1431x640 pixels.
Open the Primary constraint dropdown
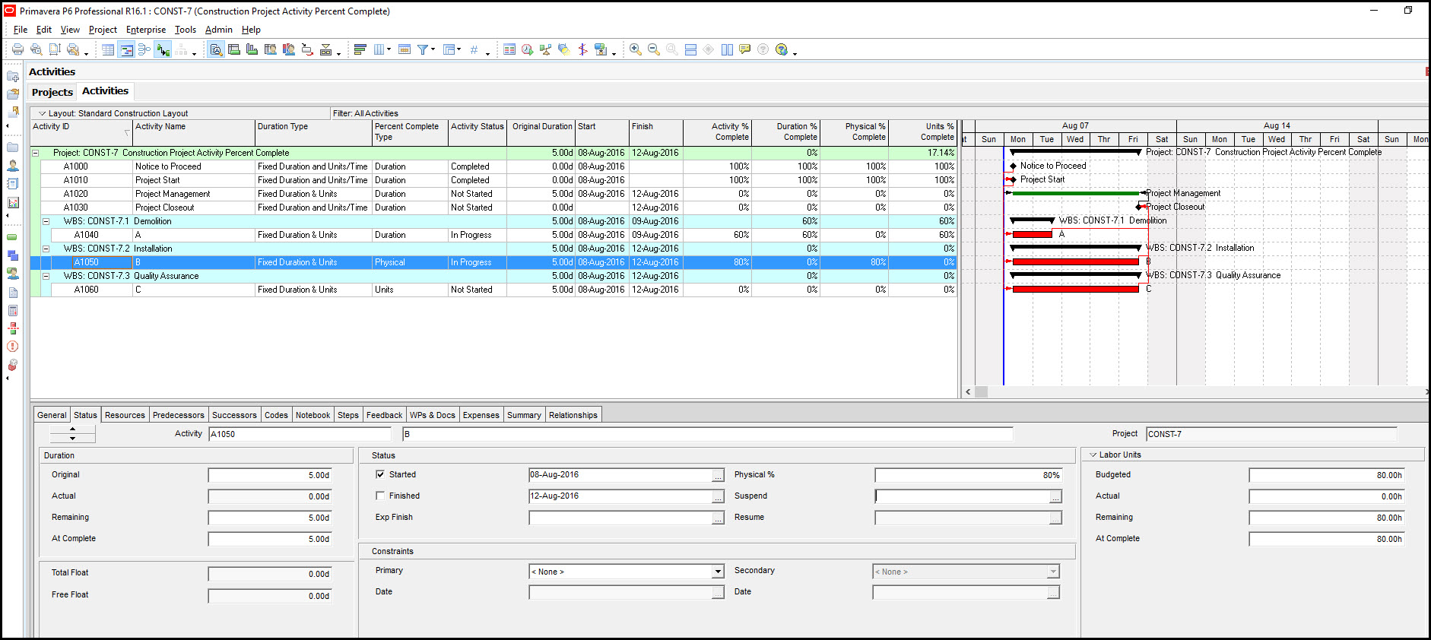(718, 572)
